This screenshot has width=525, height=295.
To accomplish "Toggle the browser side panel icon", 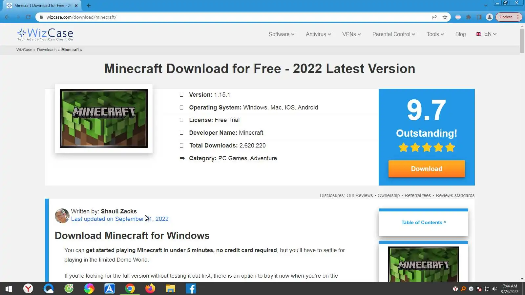I will point(479,17).
